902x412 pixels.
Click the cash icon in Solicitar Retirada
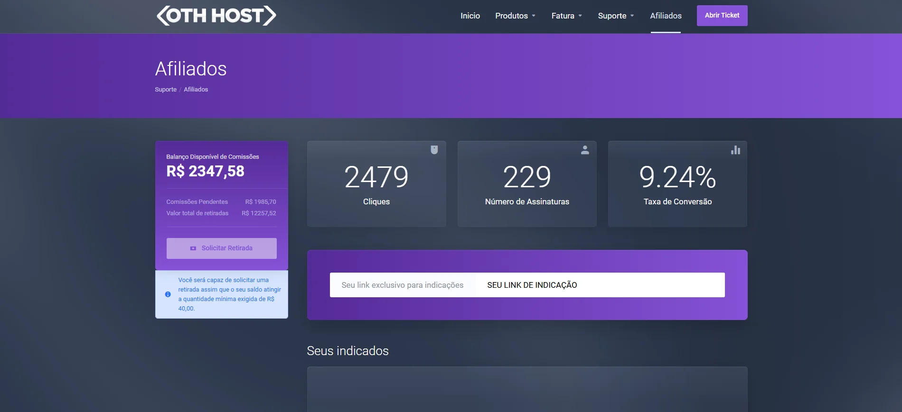tap(193, 248)
